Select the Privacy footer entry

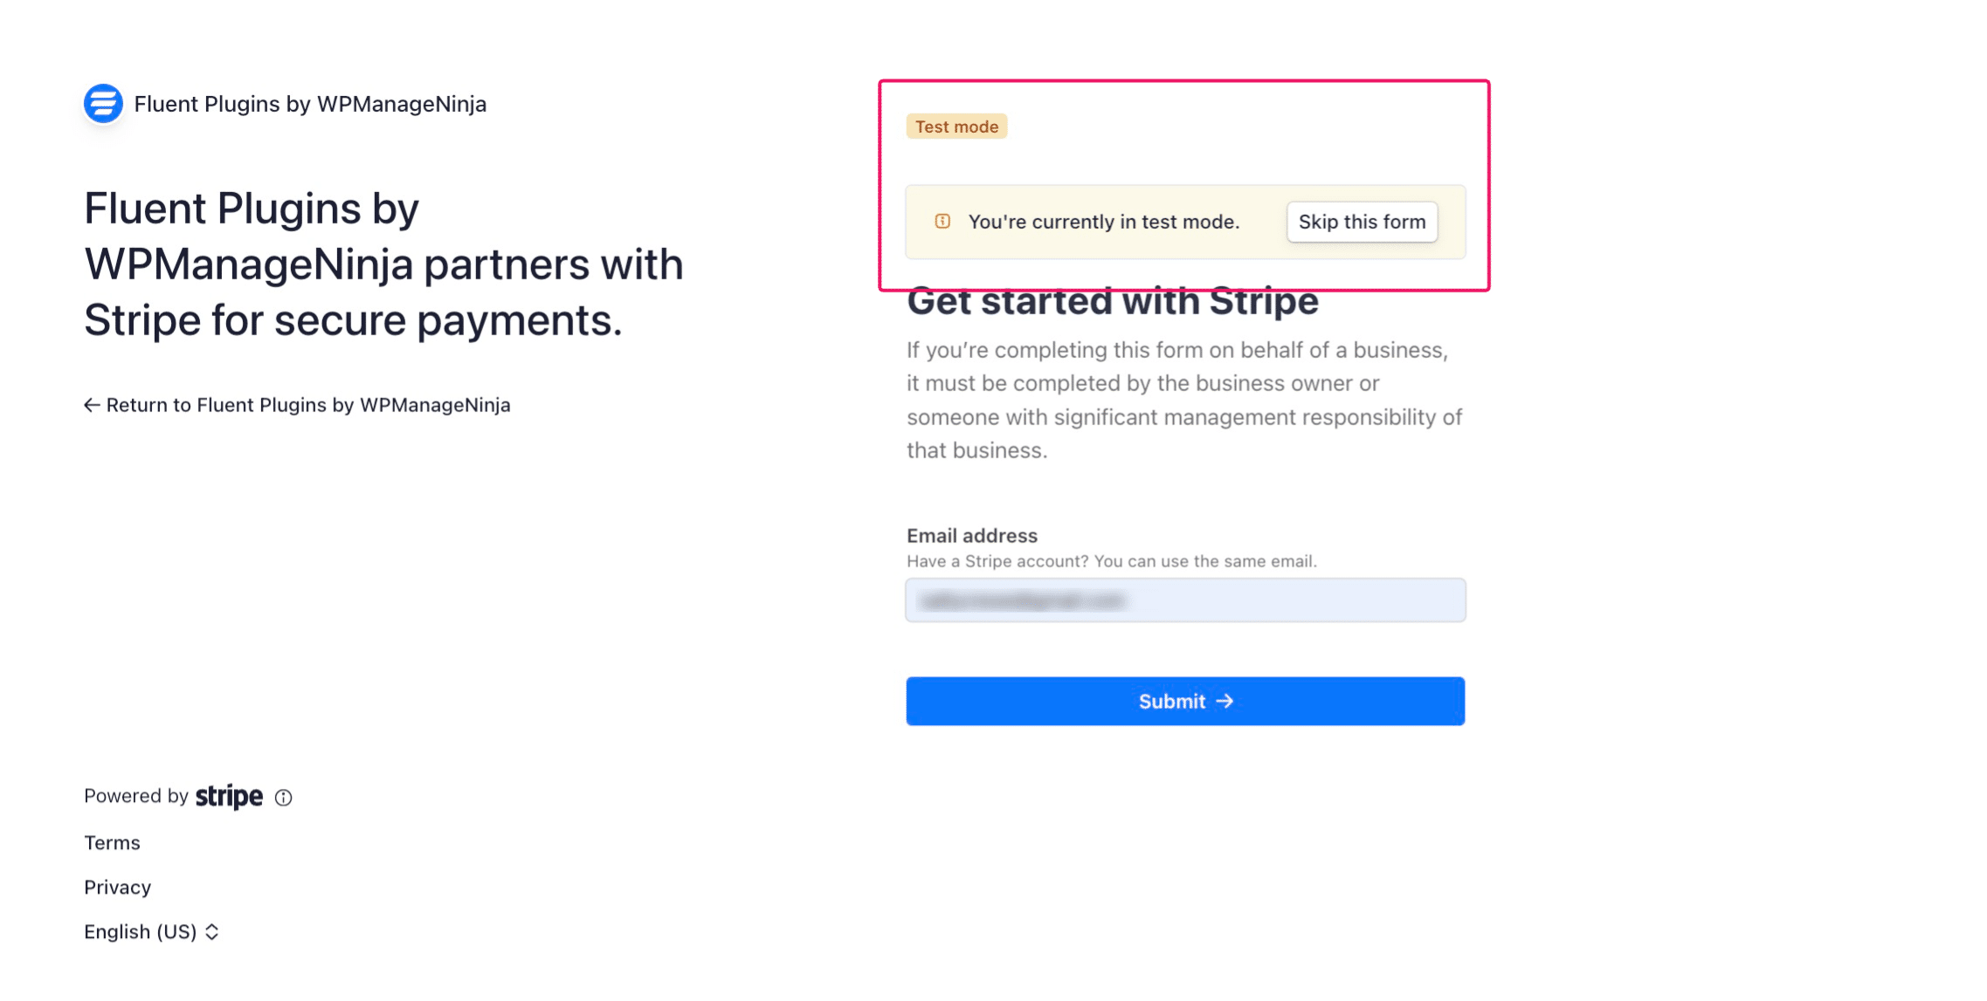coord(116,887)
